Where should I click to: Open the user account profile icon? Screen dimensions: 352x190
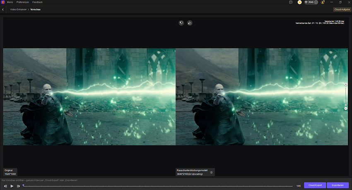(x=323, y=2)
